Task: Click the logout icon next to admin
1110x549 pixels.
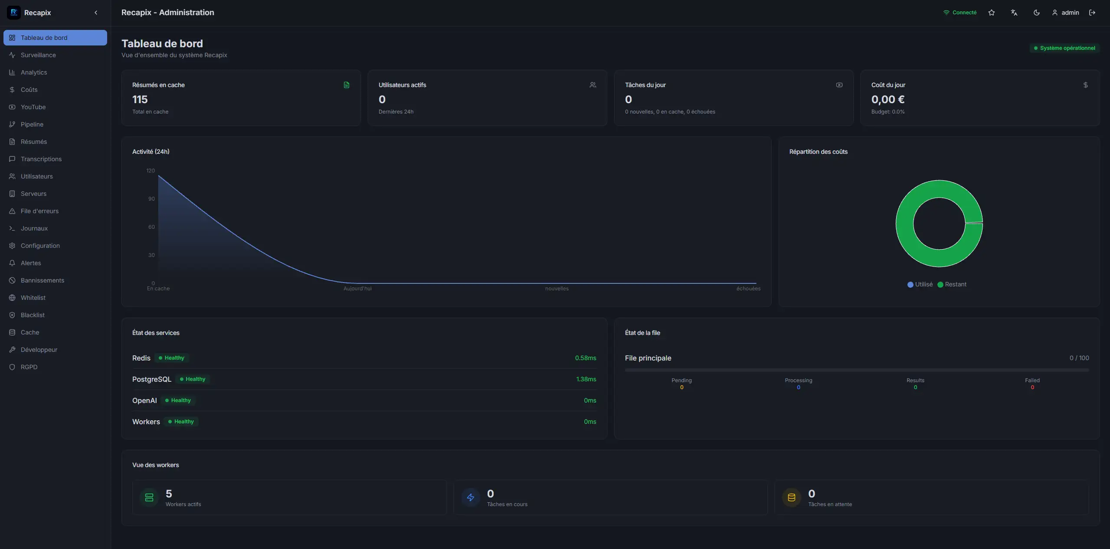Action: click(x=1092, y=13)
